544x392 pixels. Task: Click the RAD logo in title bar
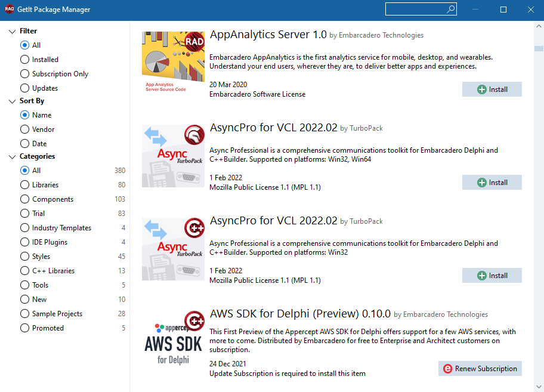[10, 9]
